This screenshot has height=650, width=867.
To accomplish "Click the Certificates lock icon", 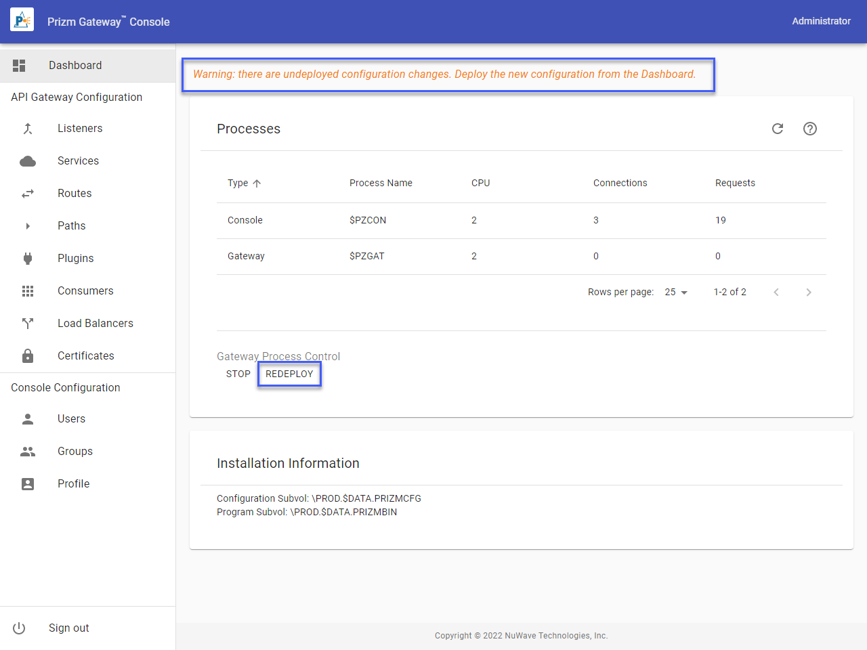I will [28, 356].
